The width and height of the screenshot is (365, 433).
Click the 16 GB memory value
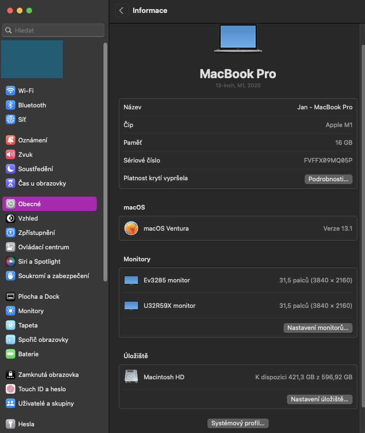(343, 142)
